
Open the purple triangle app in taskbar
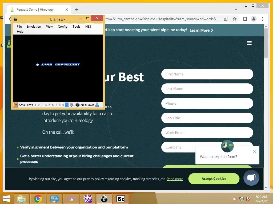(x=71, y=199)
